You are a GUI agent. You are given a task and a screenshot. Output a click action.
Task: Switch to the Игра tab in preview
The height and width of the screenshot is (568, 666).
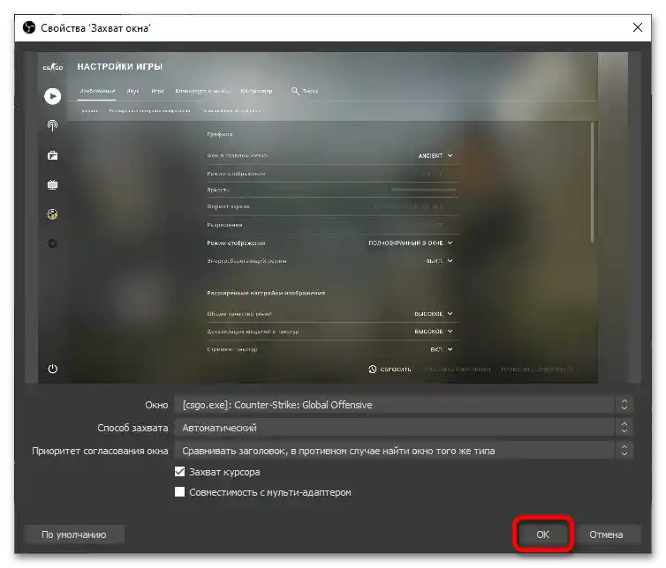(157, 91)
